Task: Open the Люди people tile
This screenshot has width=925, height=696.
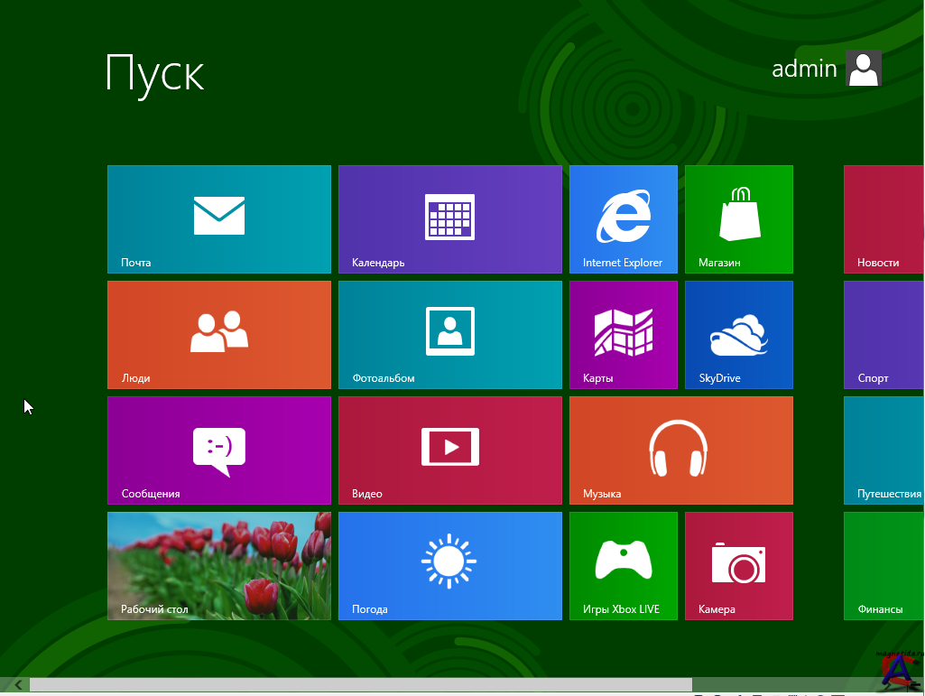Action: (218, 334)
